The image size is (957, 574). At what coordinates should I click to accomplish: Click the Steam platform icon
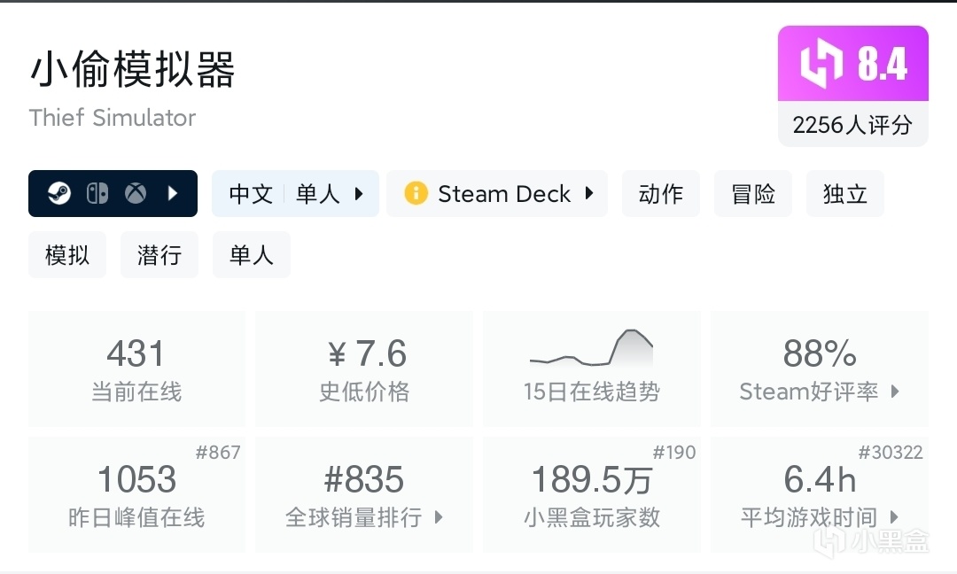pos(59,193)
